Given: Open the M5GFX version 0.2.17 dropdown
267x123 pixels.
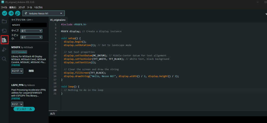Looking at the screenshot, I should point(17,71).
